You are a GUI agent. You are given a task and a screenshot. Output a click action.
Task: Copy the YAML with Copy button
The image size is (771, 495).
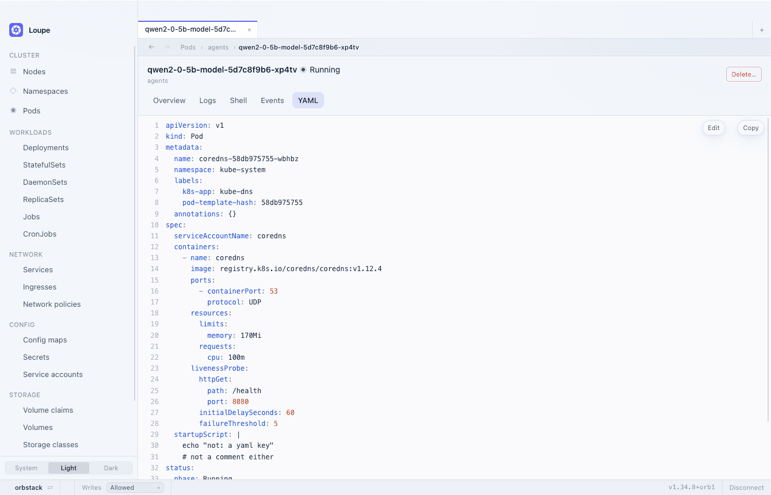751,128
